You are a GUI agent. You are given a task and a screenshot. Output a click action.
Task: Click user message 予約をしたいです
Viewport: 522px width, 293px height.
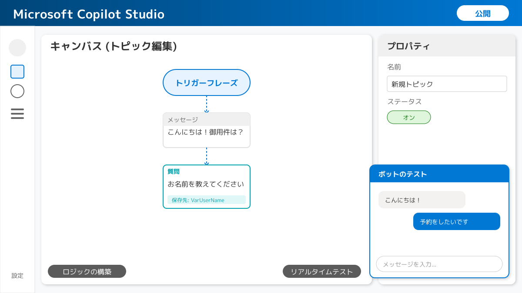457,221
